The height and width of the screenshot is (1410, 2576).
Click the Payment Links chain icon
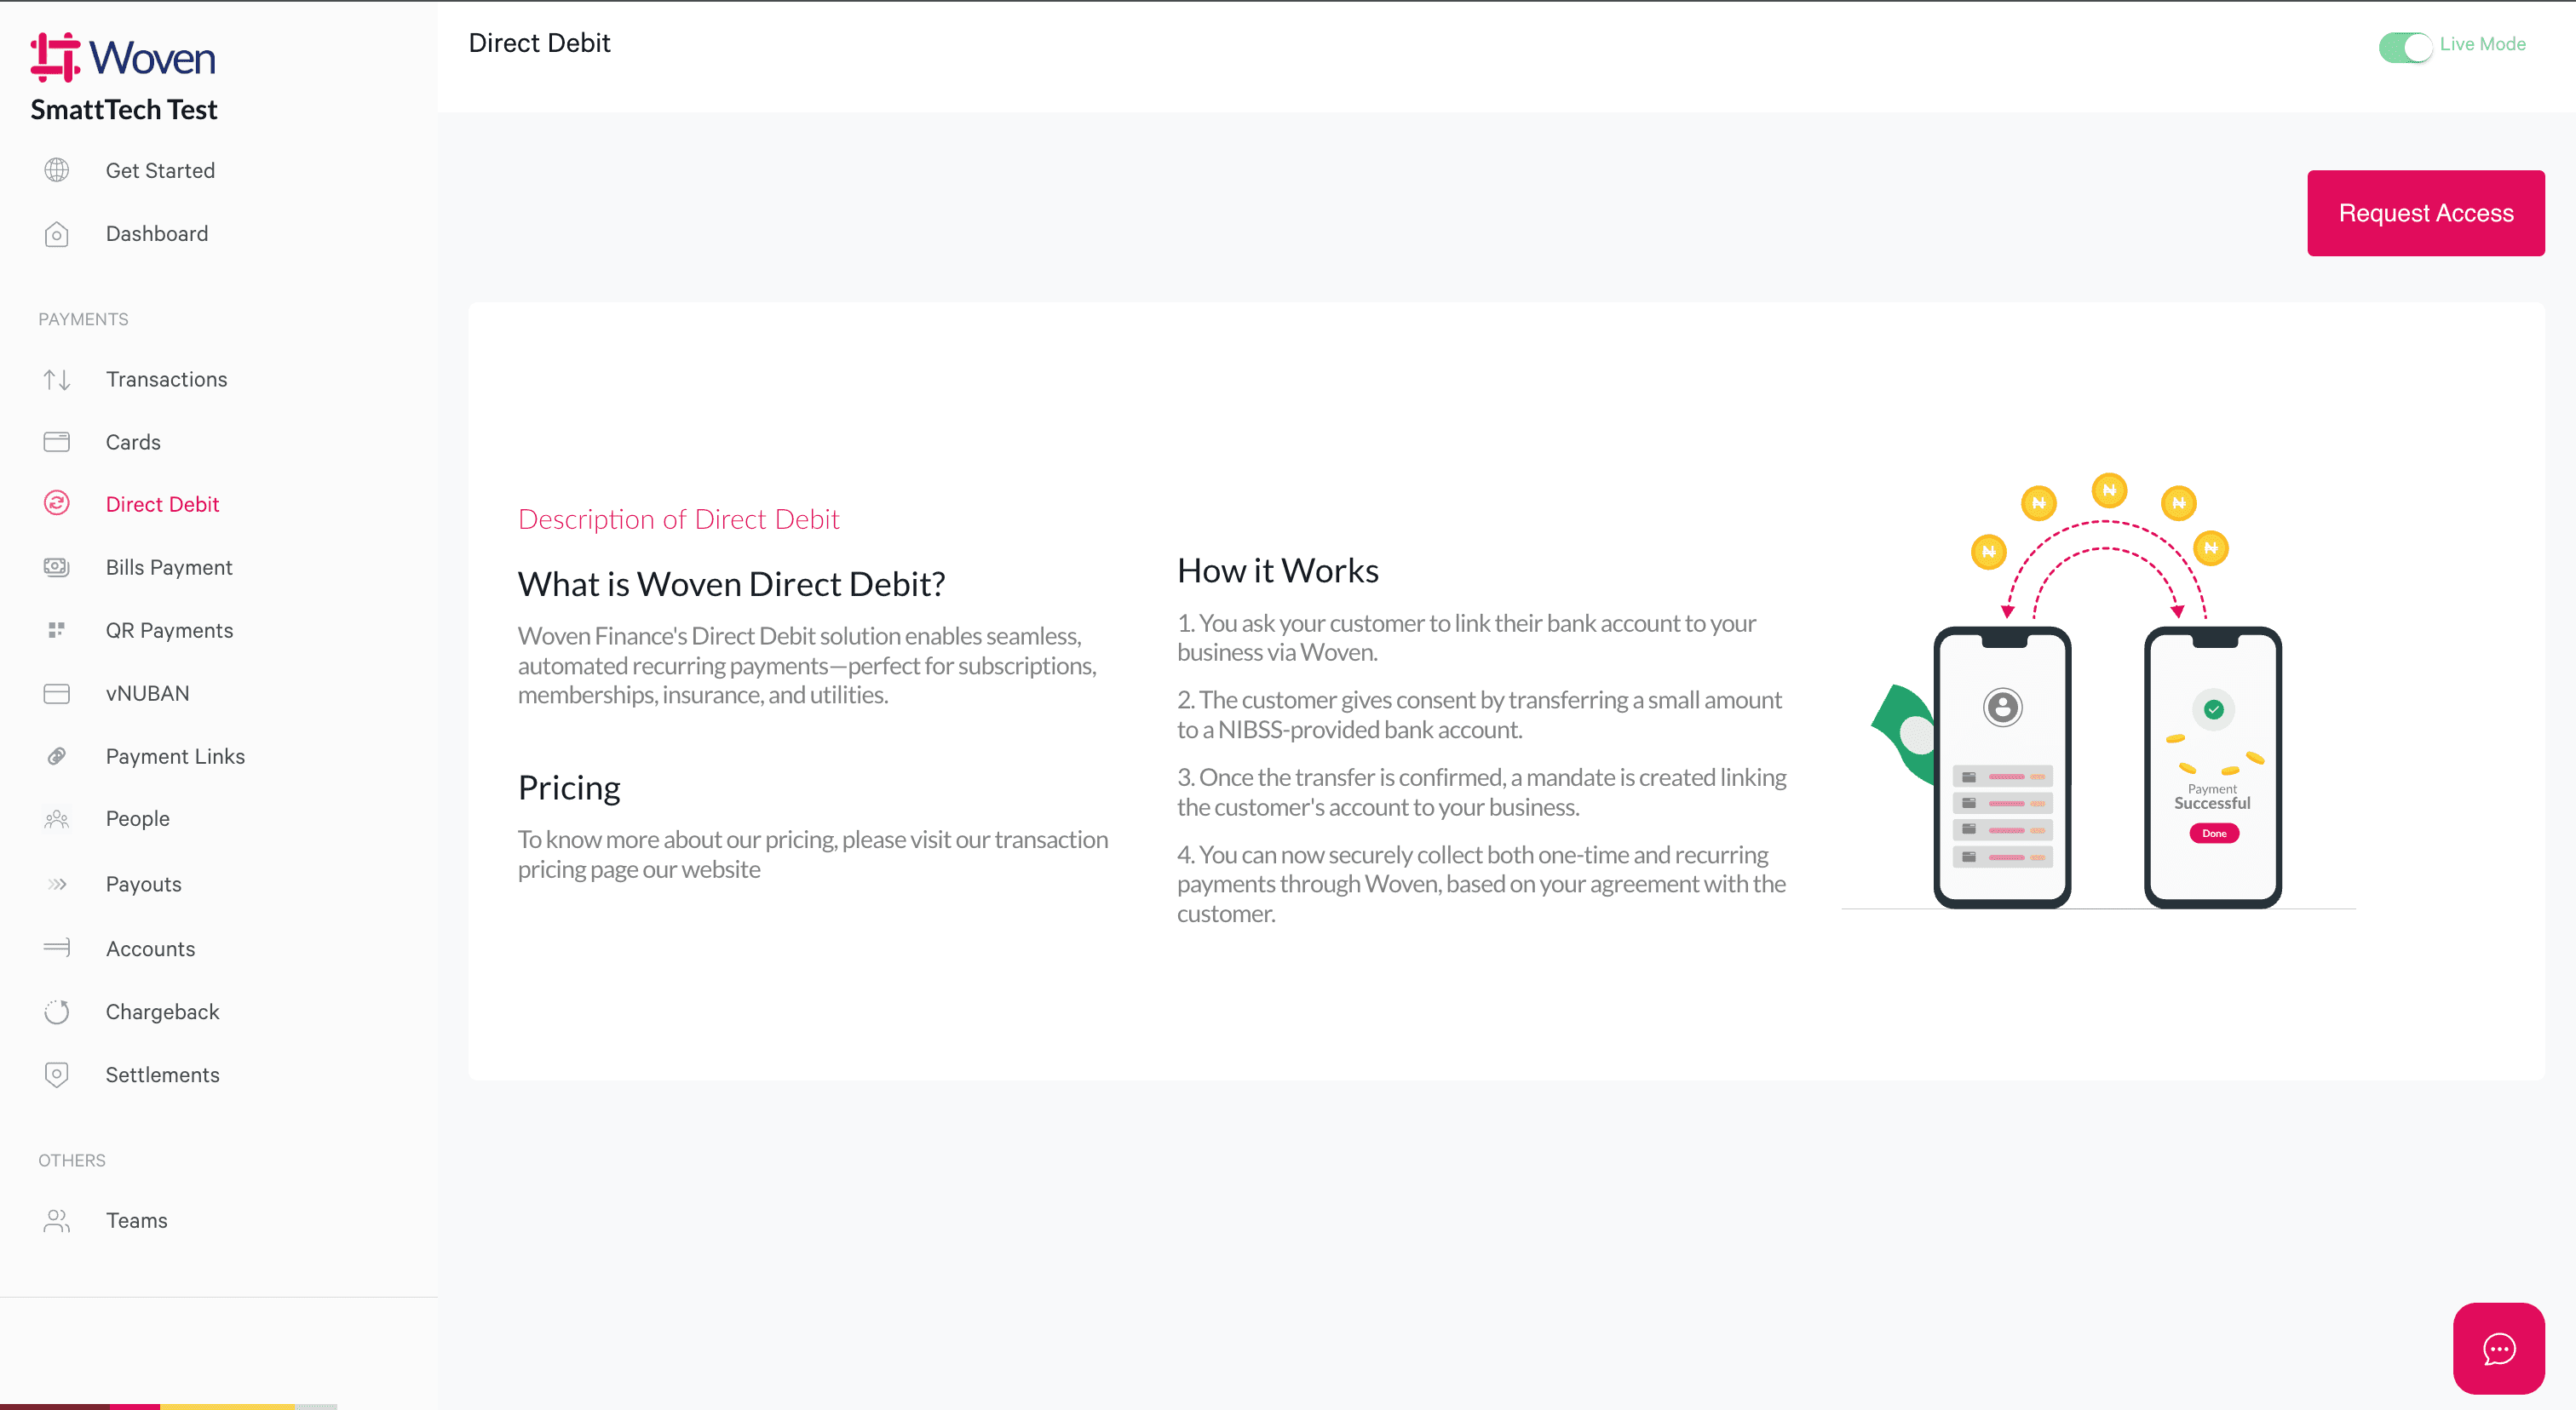click(x=57, y=756)
